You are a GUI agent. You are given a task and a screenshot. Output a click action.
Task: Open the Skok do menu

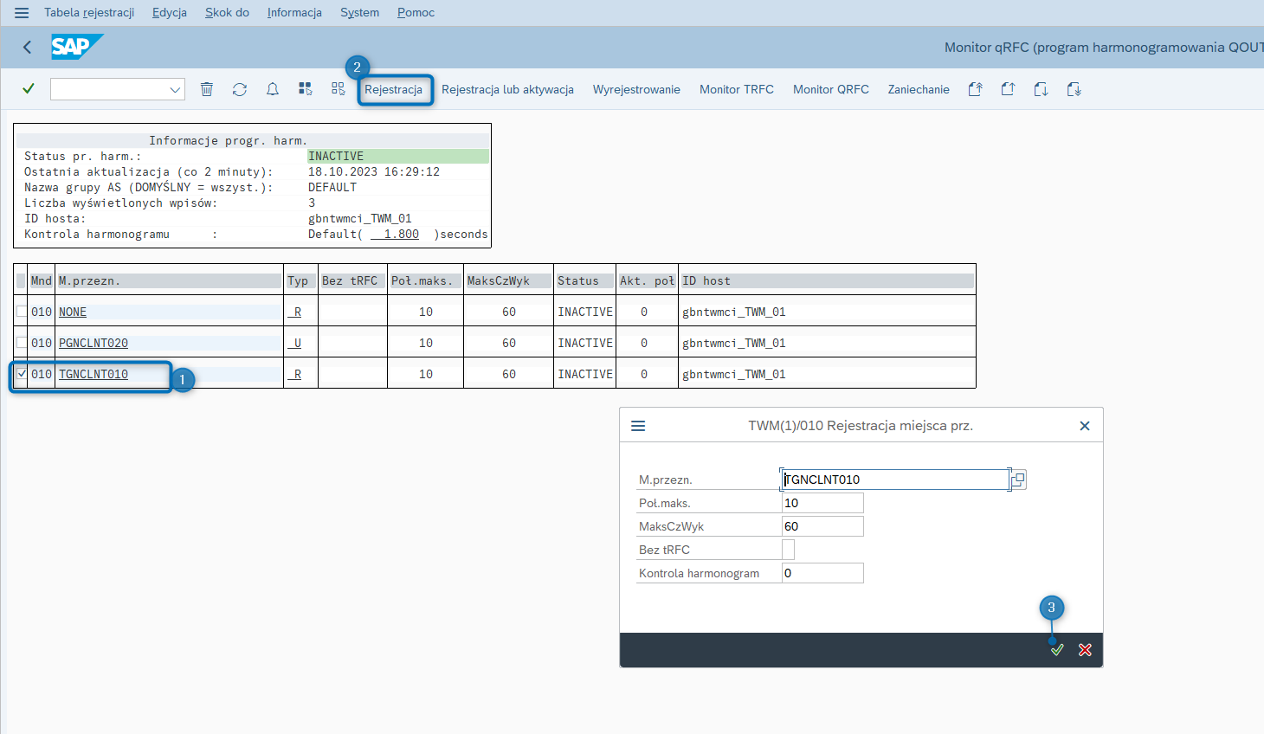click(x=227, y=13)
